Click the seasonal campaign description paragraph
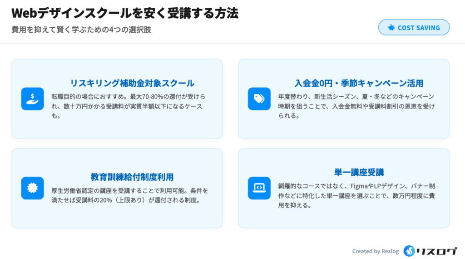The image size is (465, 259). 356,106
